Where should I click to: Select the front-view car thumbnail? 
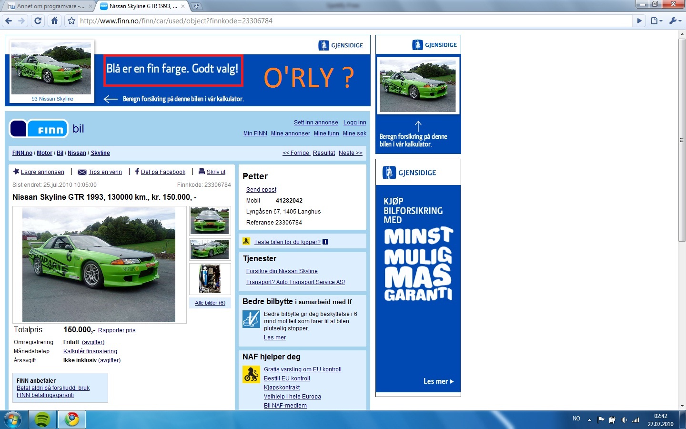[x=210, y=221]
